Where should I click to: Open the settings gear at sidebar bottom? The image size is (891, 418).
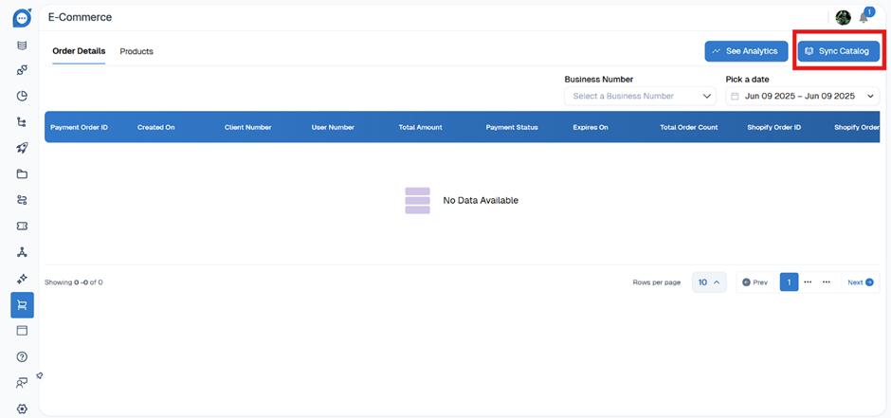(x=22, y=409)
